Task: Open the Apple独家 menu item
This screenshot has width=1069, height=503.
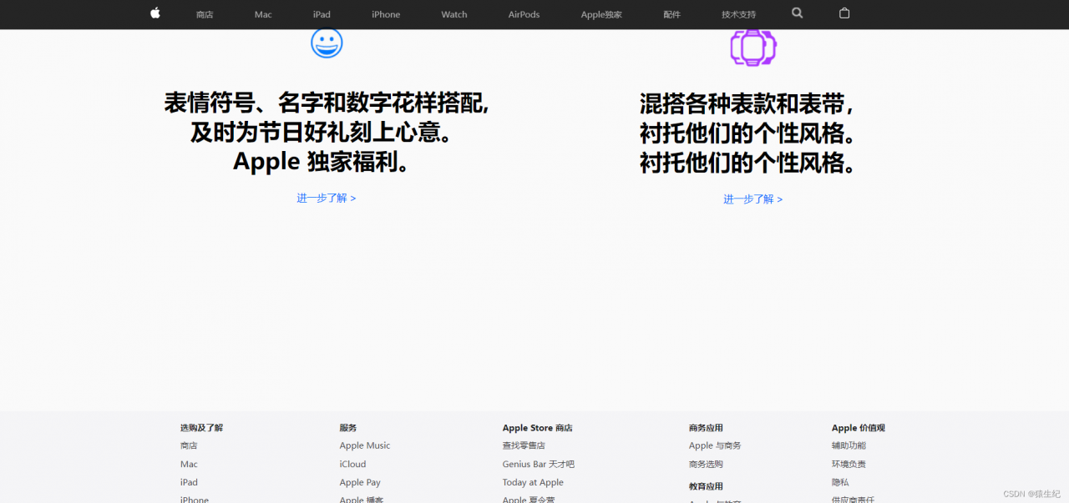Action: pyautogui.click(x=601, y=14)
